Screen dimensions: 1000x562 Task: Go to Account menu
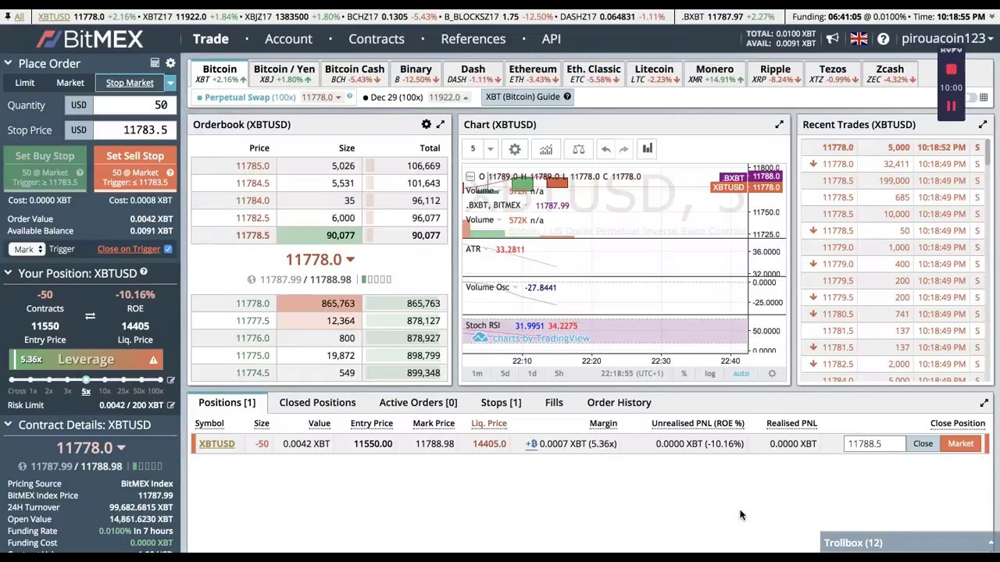288,38
